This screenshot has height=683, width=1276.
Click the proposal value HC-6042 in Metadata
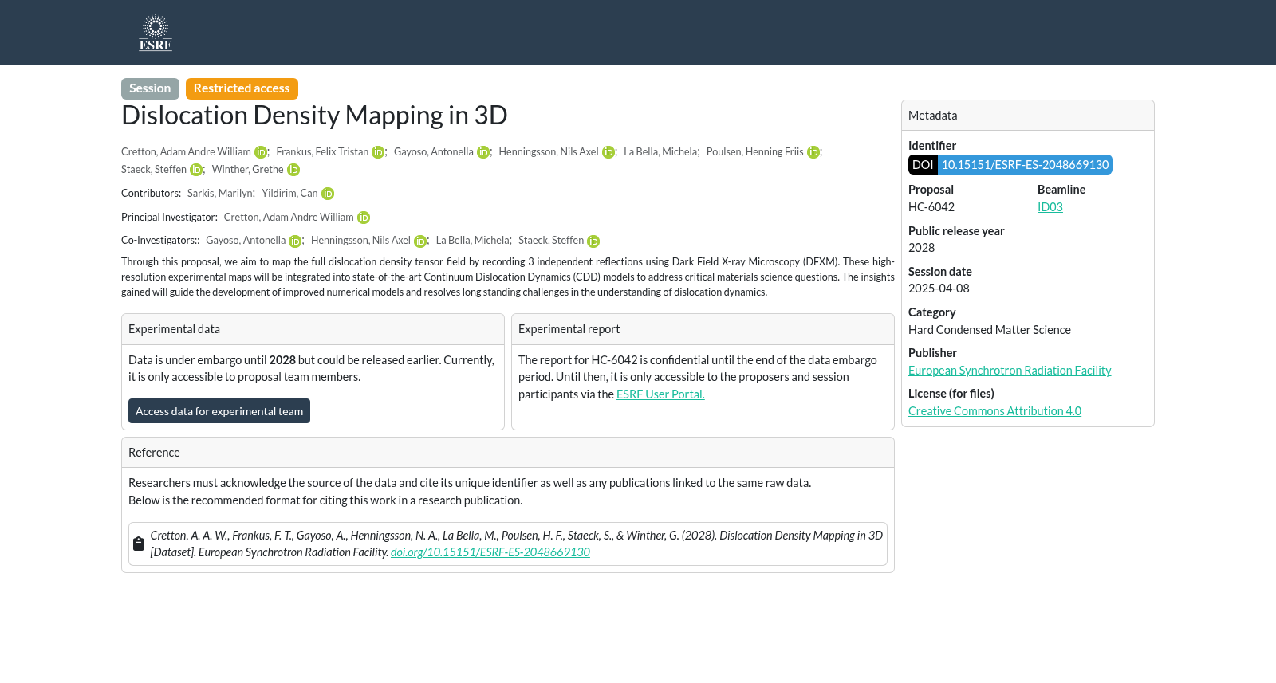[x=931, y=207]
